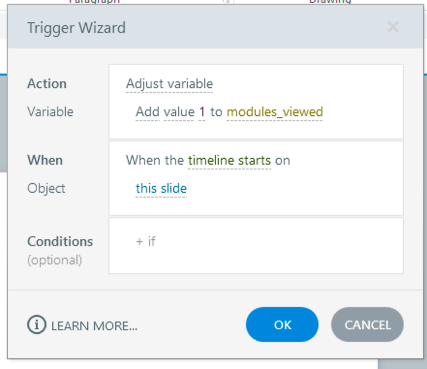Confirm the trigger with OK
This screenshot has width=427, height=369.
[282, 324]
